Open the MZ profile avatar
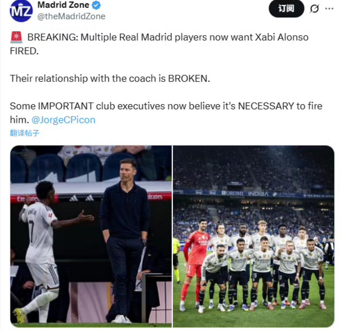This screenshot has width=340, height=330. pos(21,11)
